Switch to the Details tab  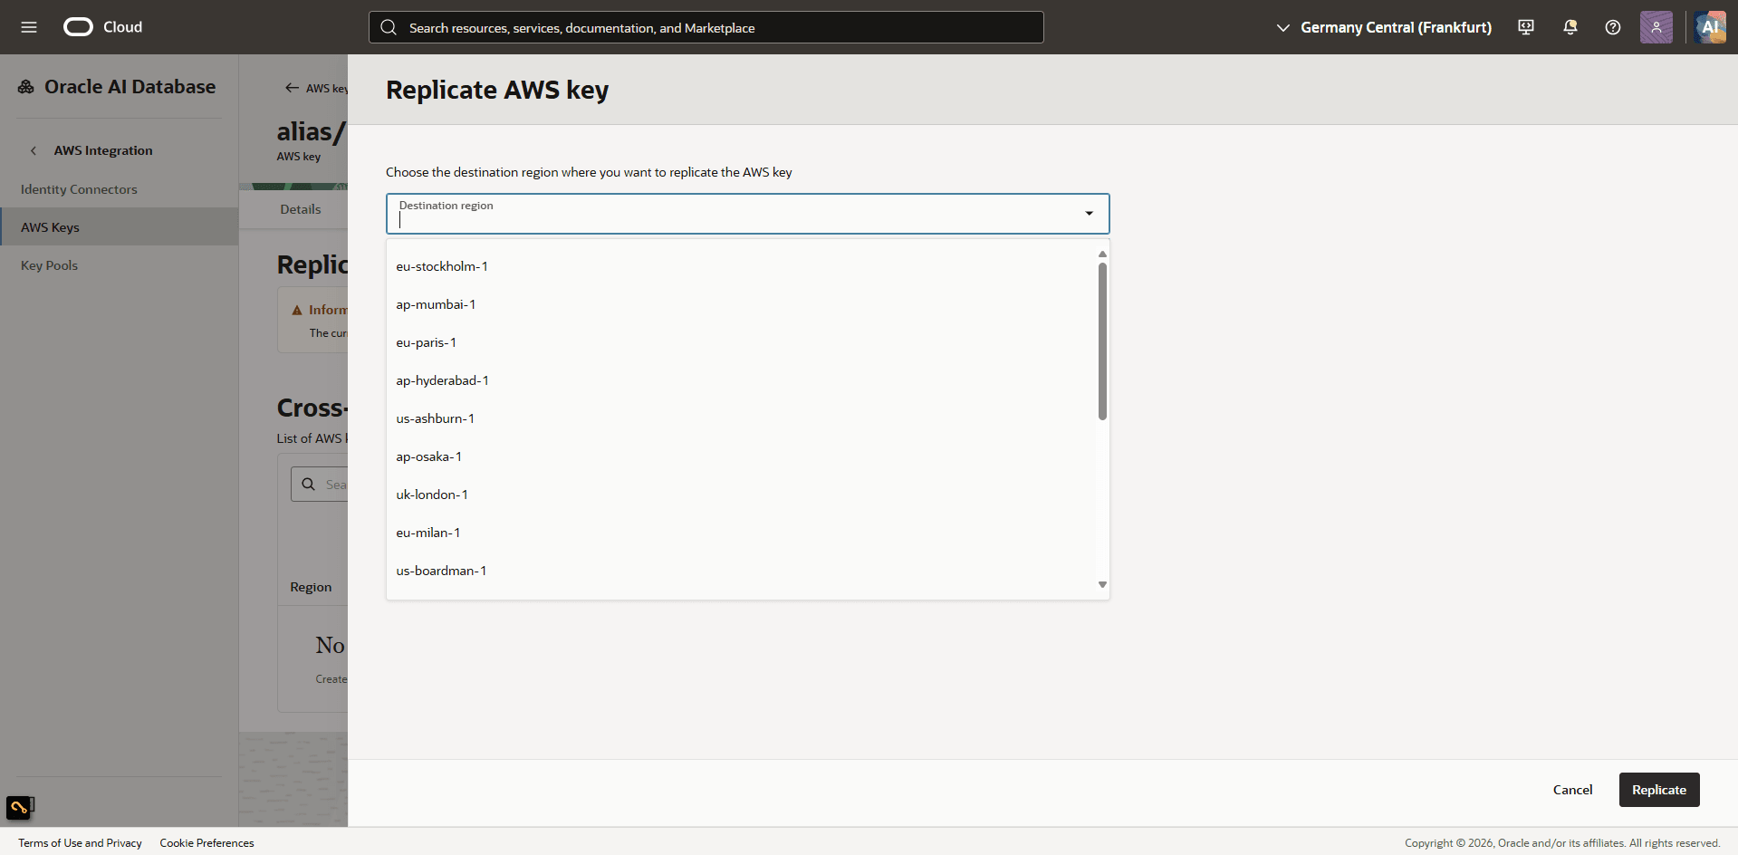pyautogui.click(x=301, y=209)
